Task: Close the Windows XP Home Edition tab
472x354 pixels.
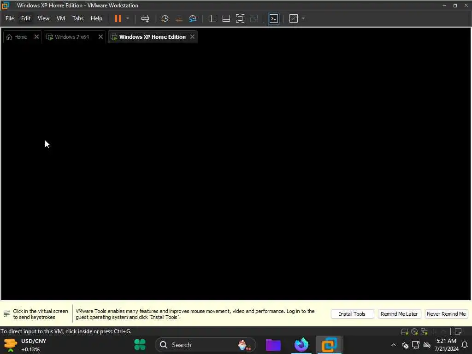Action: click(x=192, y=37)
